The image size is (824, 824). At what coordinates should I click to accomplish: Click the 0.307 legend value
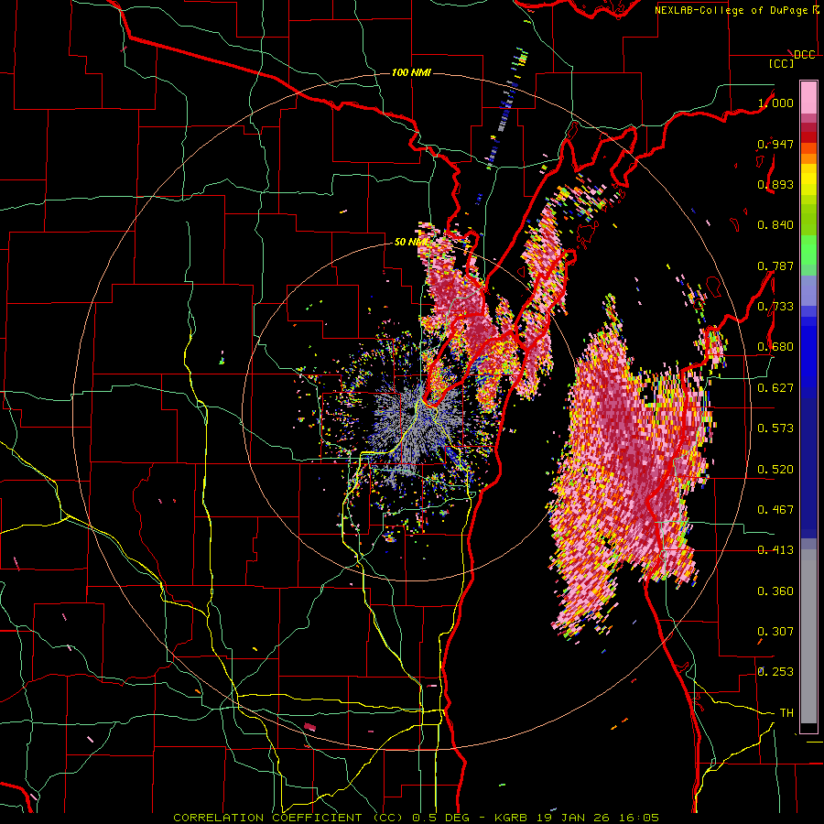775,632
